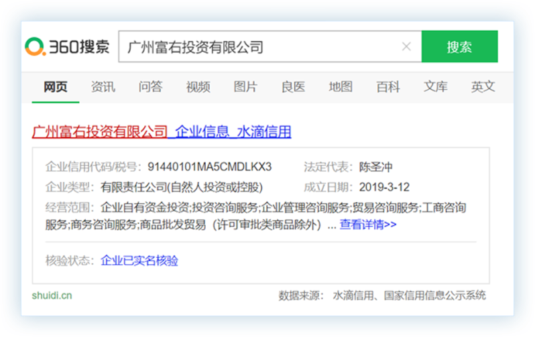Screen dimensions: 535x337
Task: Click the green 搜索 button
Action: pos(459,46)
